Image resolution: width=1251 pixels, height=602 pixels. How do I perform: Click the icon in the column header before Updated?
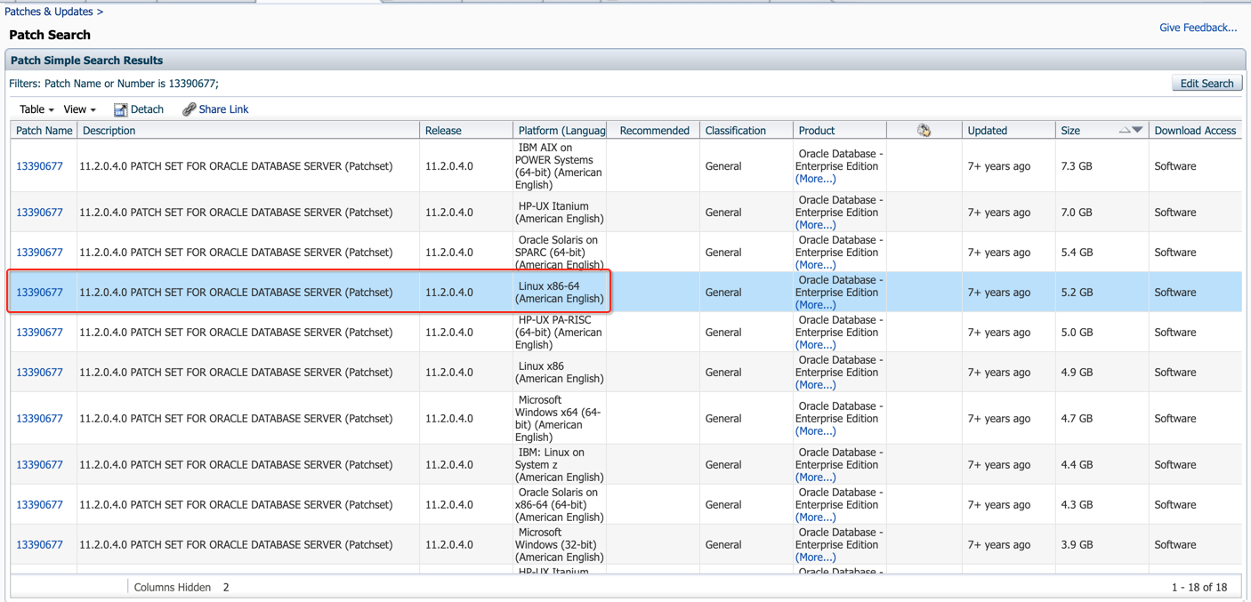coord(924,131)
